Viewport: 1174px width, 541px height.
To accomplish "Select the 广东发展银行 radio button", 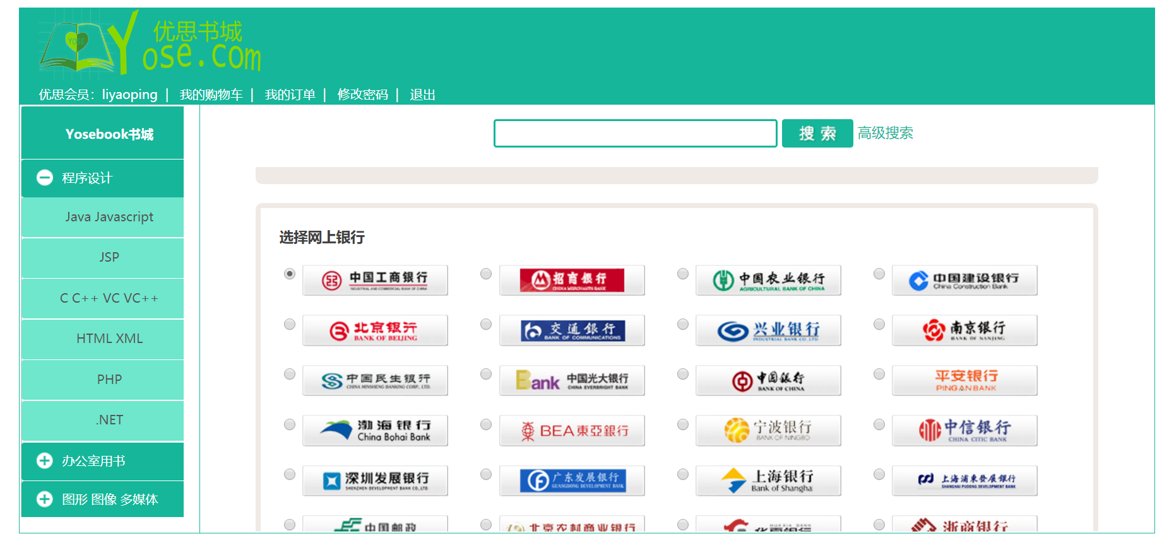I will tap(486, 474).
